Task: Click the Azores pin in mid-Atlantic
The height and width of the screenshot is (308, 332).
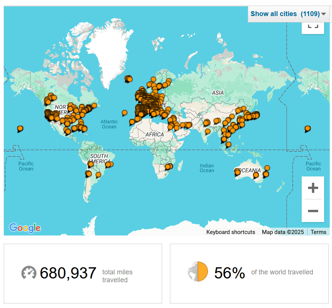Action: [125, 112]
